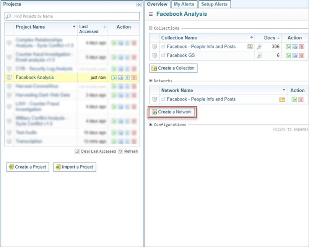Click delete icon for Facebook Analysis project

(x=134, y=78)
